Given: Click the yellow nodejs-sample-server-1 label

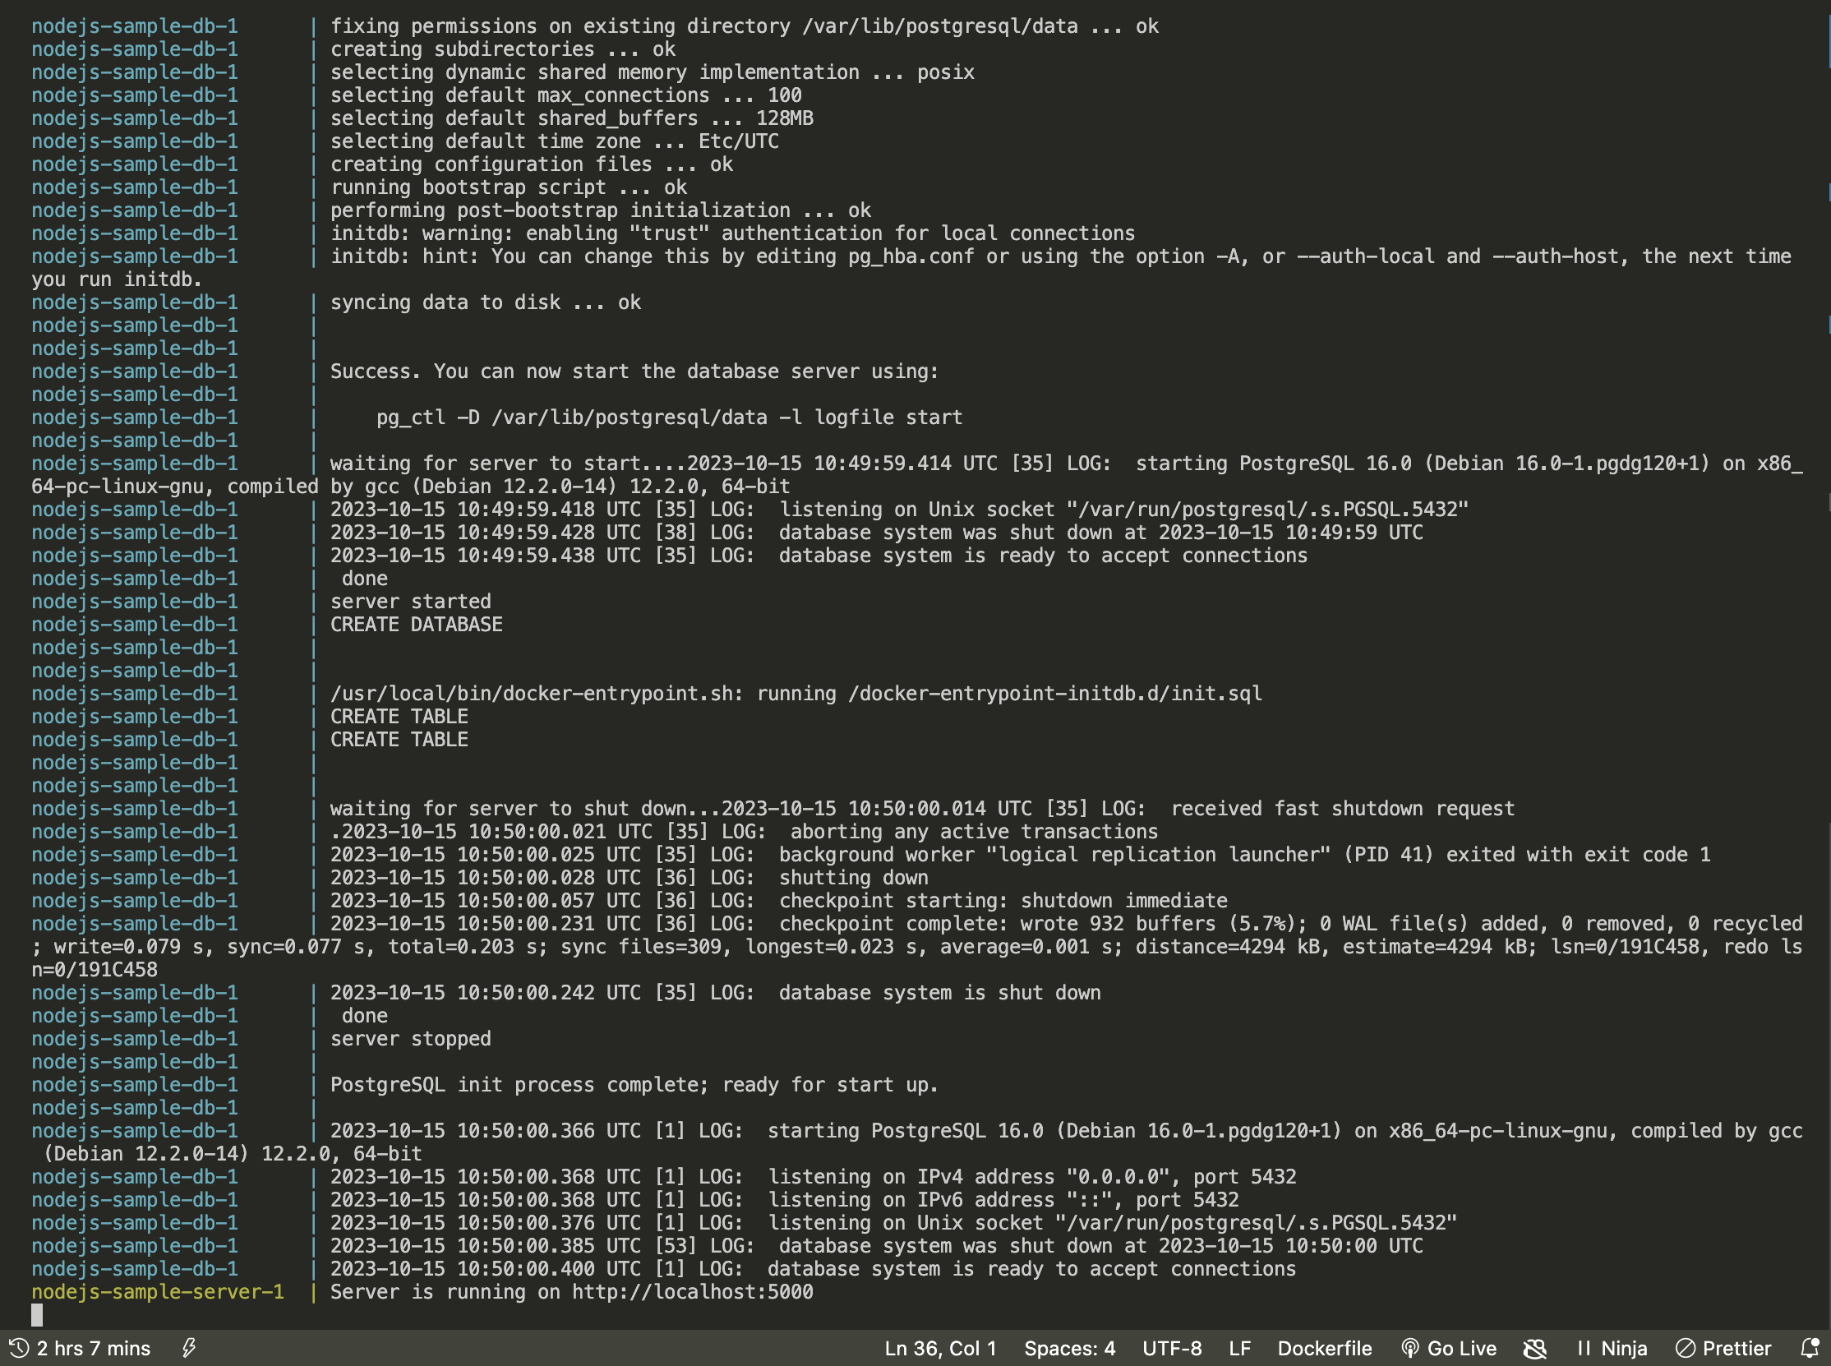Looking at the screenshot, I should tap(157, 1291).
